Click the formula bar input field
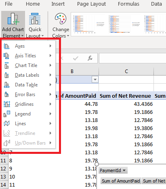166x189 pixels. pyautogui.click(x=132, y=58)
